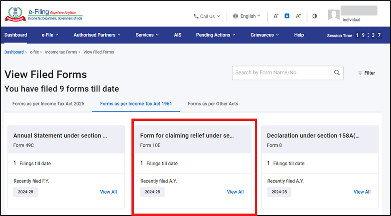Reset to default font size A icon
391x216 pixels.
click(287, 16)
